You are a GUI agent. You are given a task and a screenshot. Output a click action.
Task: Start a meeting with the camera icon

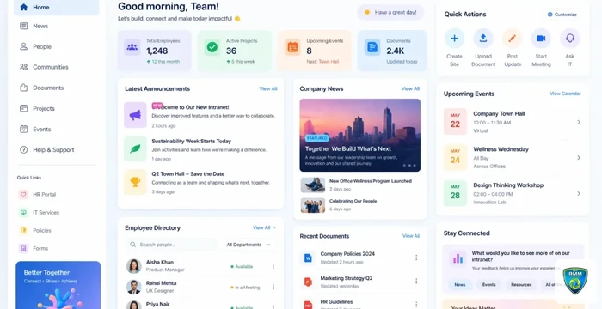coord(541,39)
